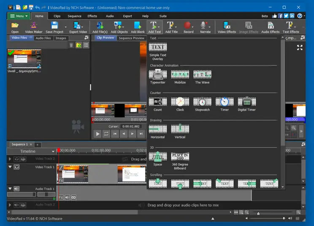Pick the Digital Timer overlay
314x226 pixels.
[247, 104]
